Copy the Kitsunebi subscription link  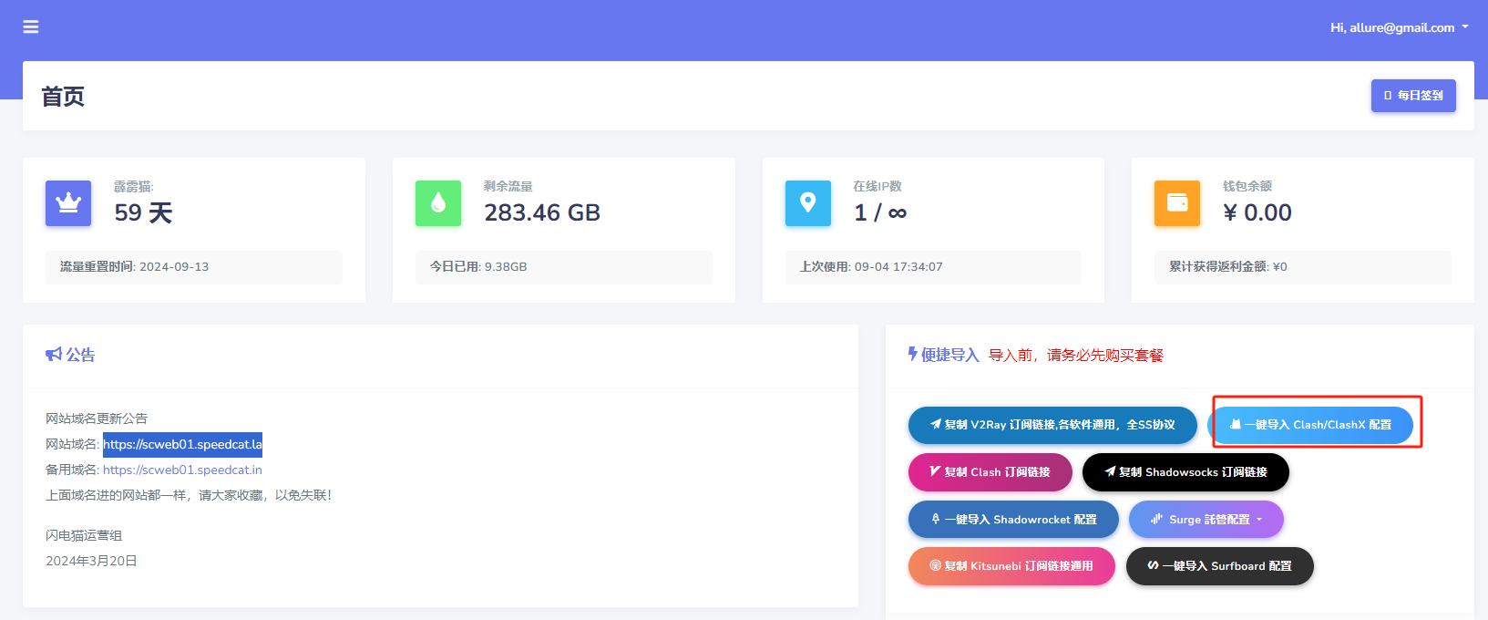coord(1011,566)
